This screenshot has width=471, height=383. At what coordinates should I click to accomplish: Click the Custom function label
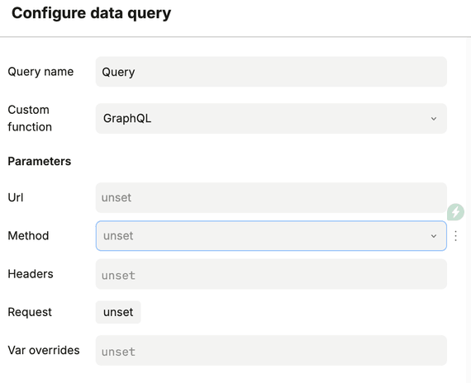click(x=30, y=118)
